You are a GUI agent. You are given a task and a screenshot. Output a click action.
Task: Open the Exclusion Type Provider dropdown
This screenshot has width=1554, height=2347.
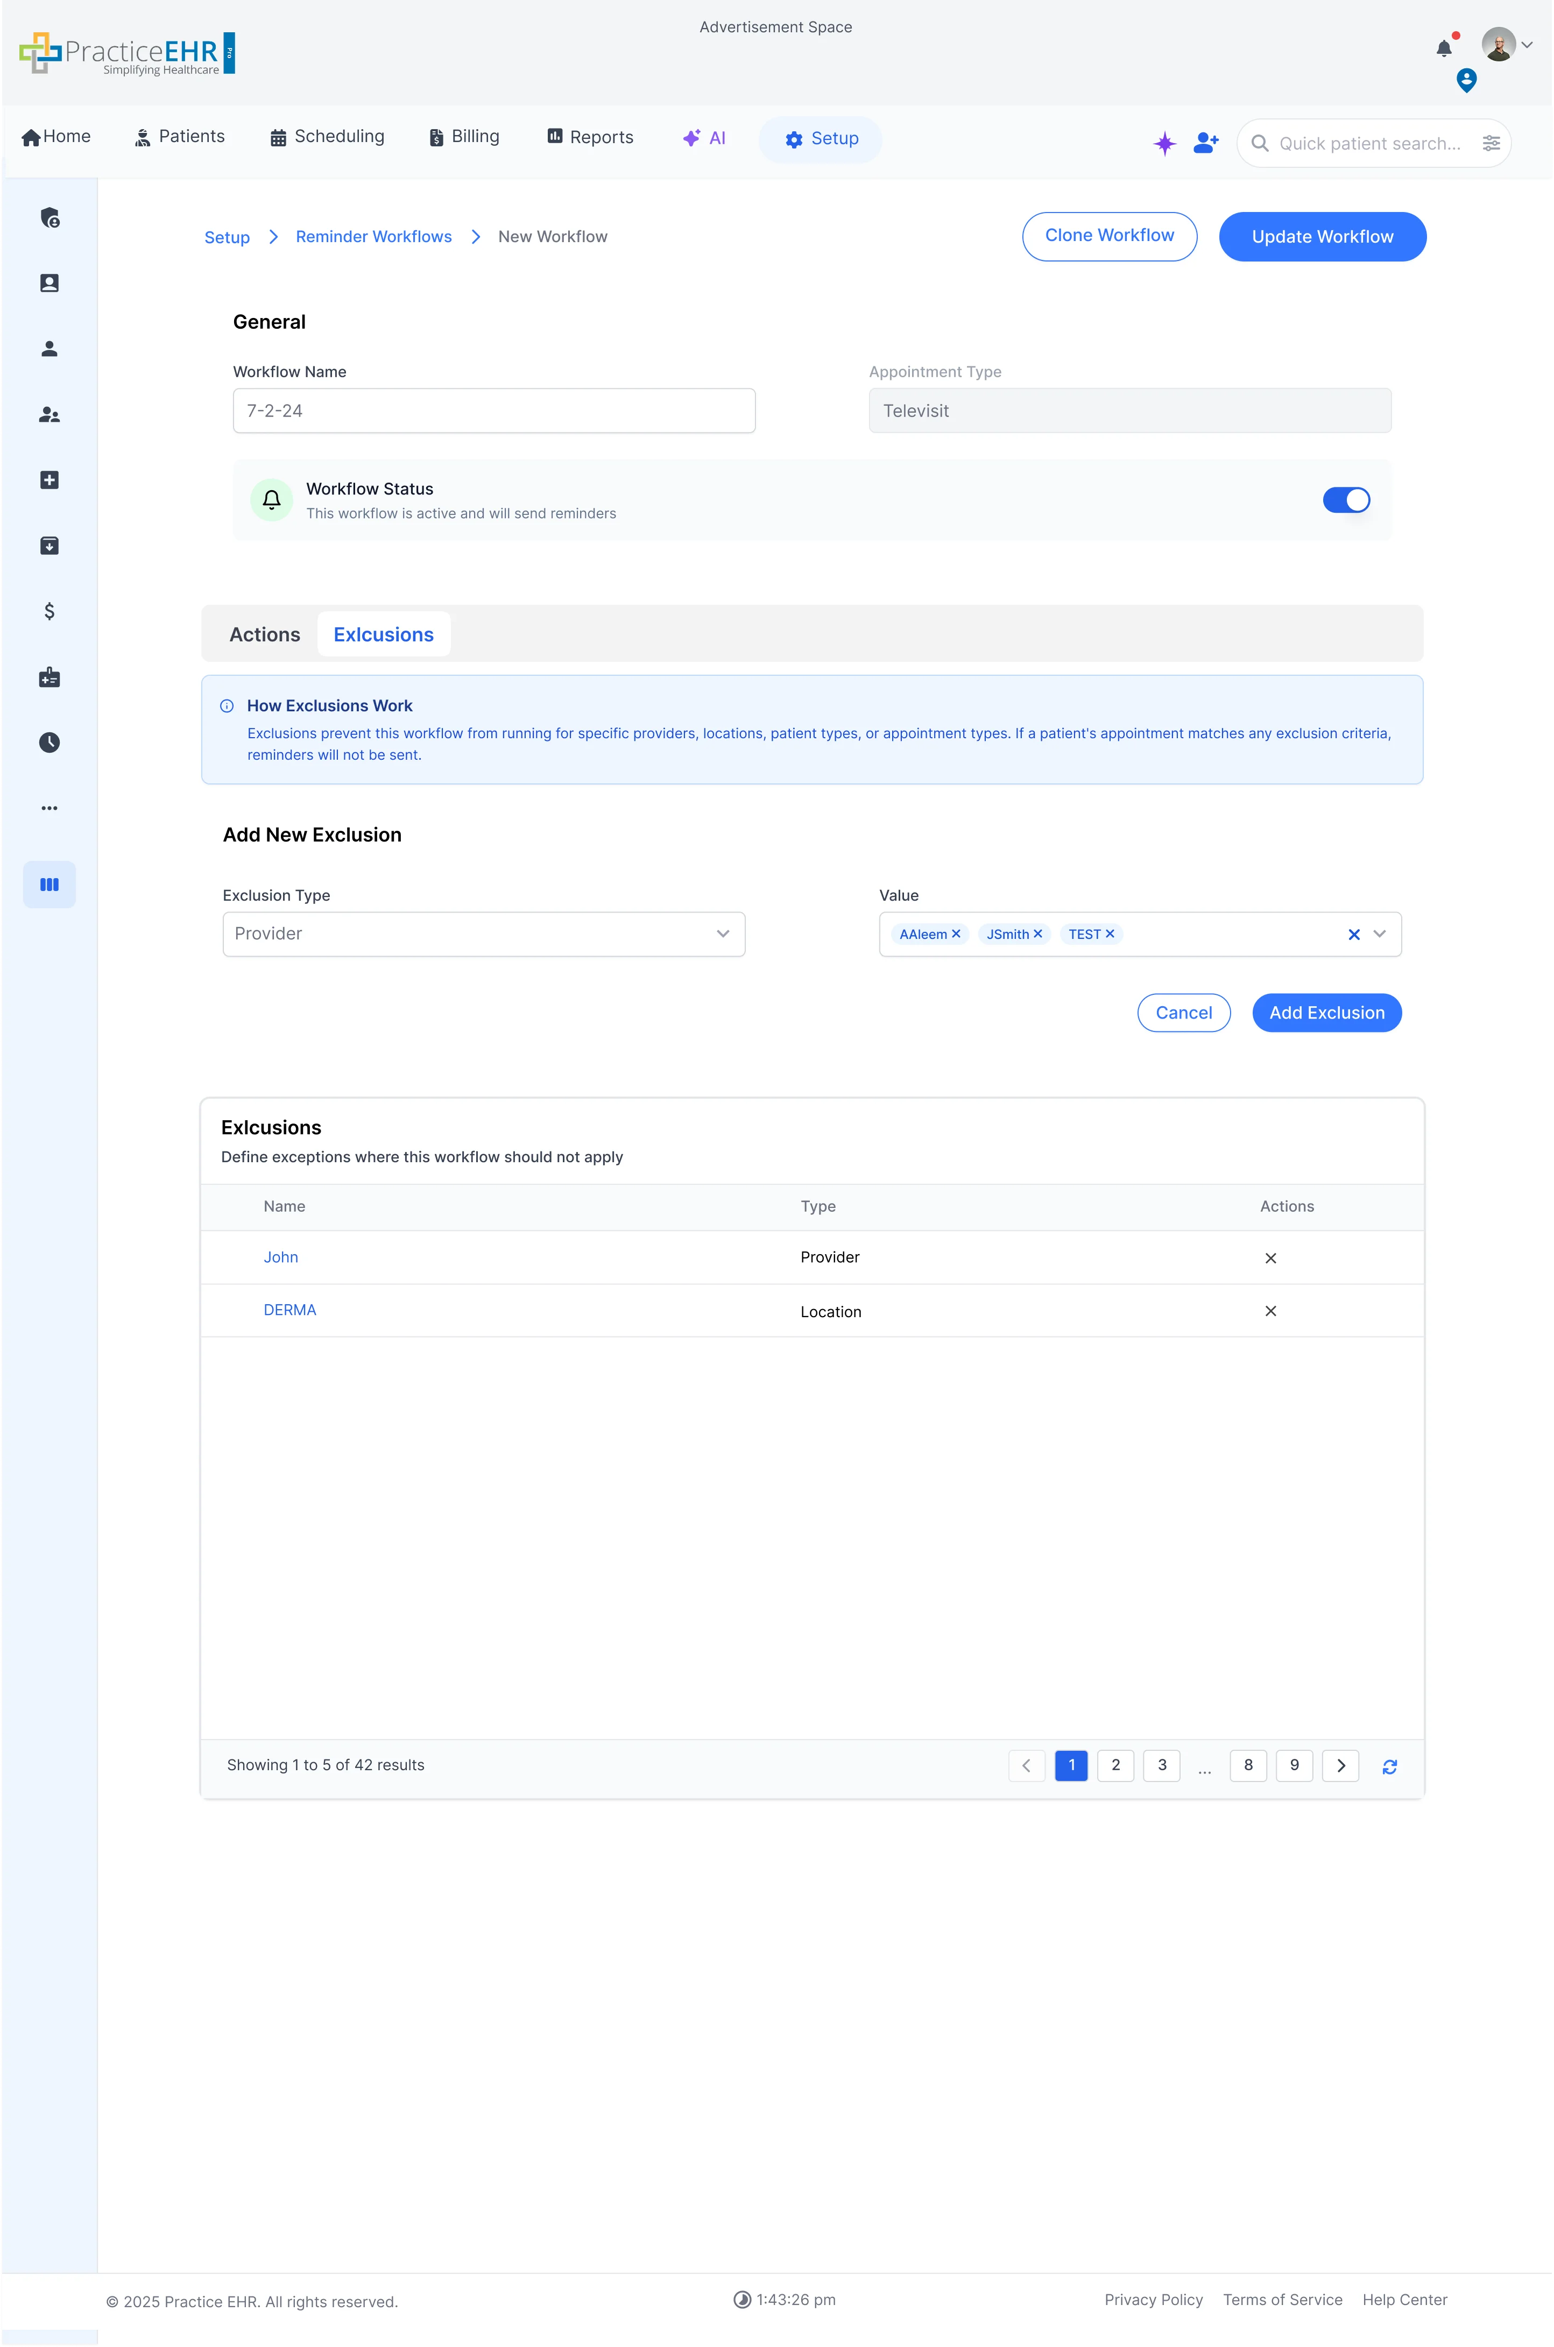pyautogui.click(x=483, y=933)
